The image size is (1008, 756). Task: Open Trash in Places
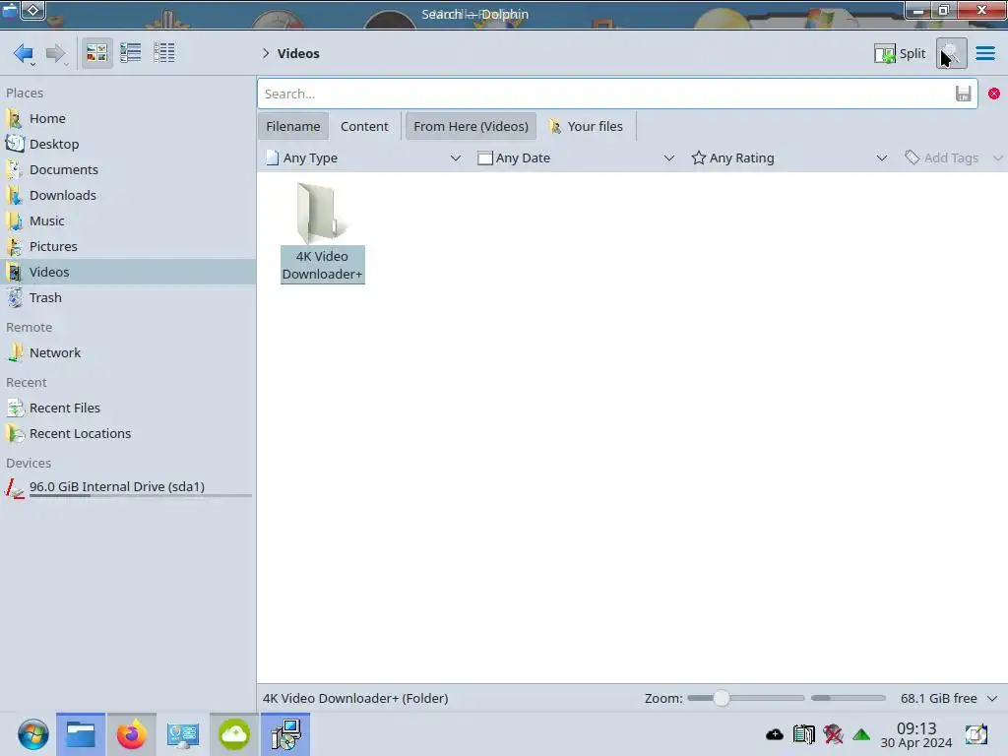[x=128, y=297]
